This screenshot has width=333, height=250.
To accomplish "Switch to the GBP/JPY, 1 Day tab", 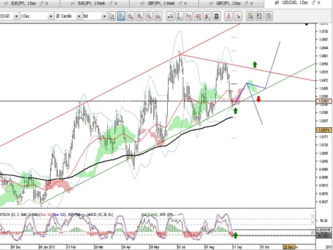I will pyautogui.click(x=228, y=3).
